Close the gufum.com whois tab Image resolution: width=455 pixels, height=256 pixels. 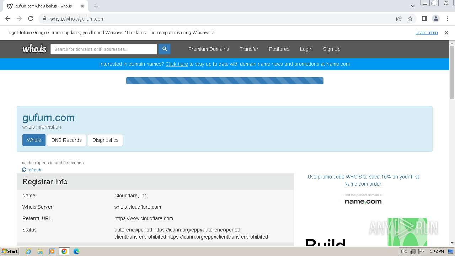82,6
